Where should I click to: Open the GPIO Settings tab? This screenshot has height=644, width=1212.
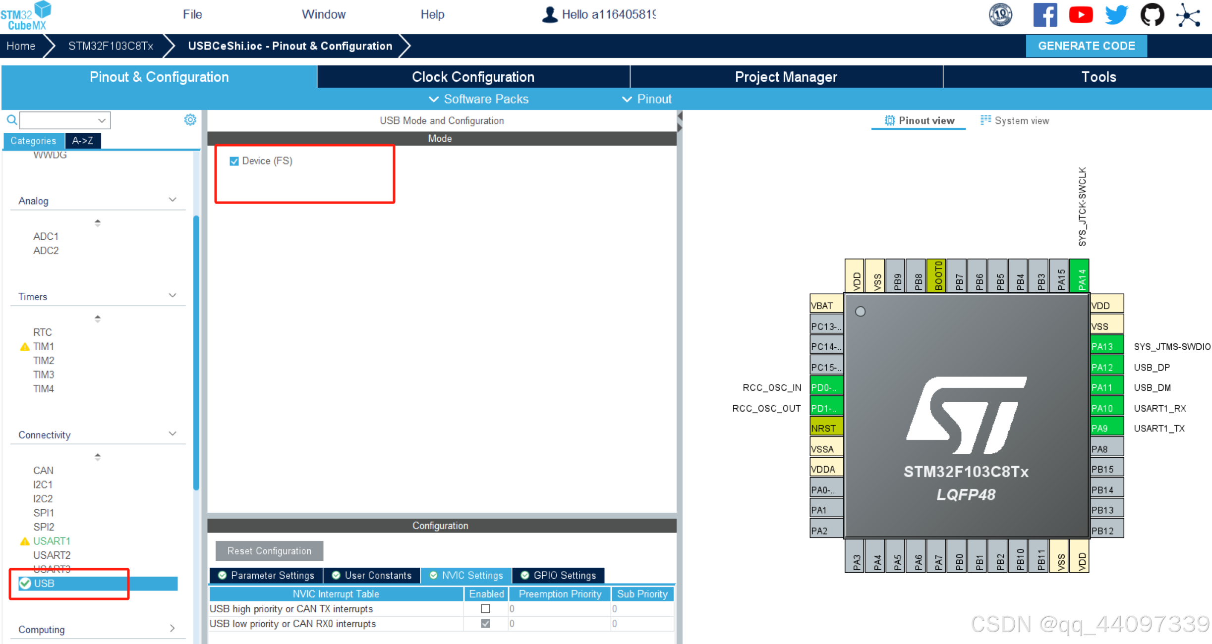point(558,575)
